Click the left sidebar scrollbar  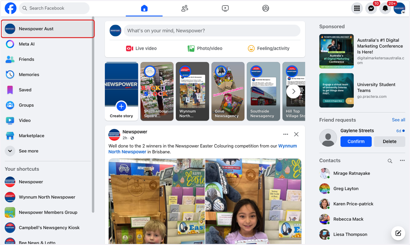tap(93, 115)
